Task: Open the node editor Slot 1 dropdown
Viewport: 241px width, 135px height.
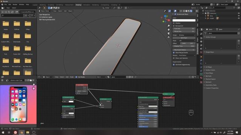Action: [101, 77]
